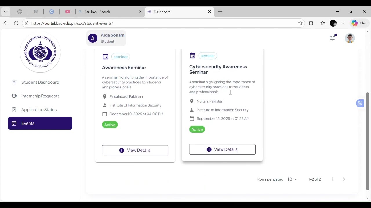The height and width of the screenshot is (208, 371).
Task: Click the translate floating icon
Action: (x=360, y=103)
